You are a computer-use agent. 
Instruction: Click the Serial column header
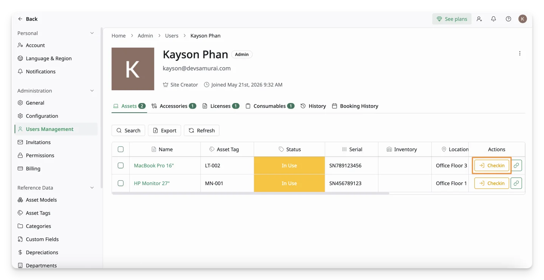(x=351, y=149)
